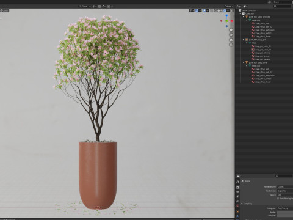This screenshot has height=220, width=293.
Task: Collapse the Collection entry in outliner
Action: tap(241, 13)
